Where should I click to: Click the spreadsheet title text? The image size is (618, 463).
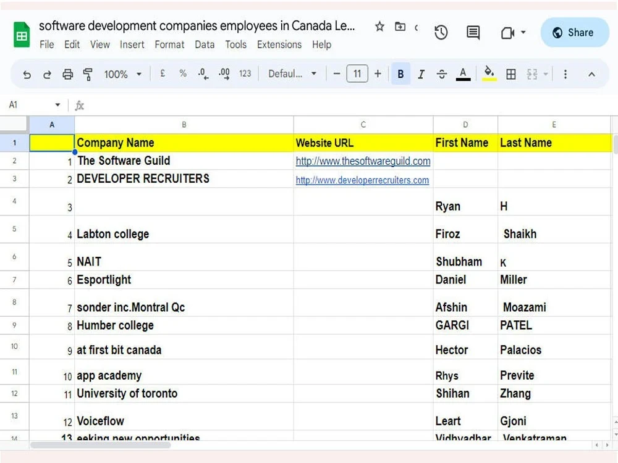pyautogui.click(x=197, y=25)
